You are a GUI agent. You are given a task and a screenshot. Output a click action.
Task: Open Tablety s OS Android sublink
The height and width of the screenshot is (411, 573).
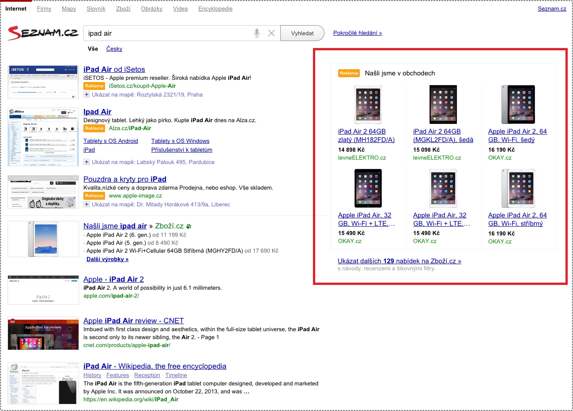111,141
